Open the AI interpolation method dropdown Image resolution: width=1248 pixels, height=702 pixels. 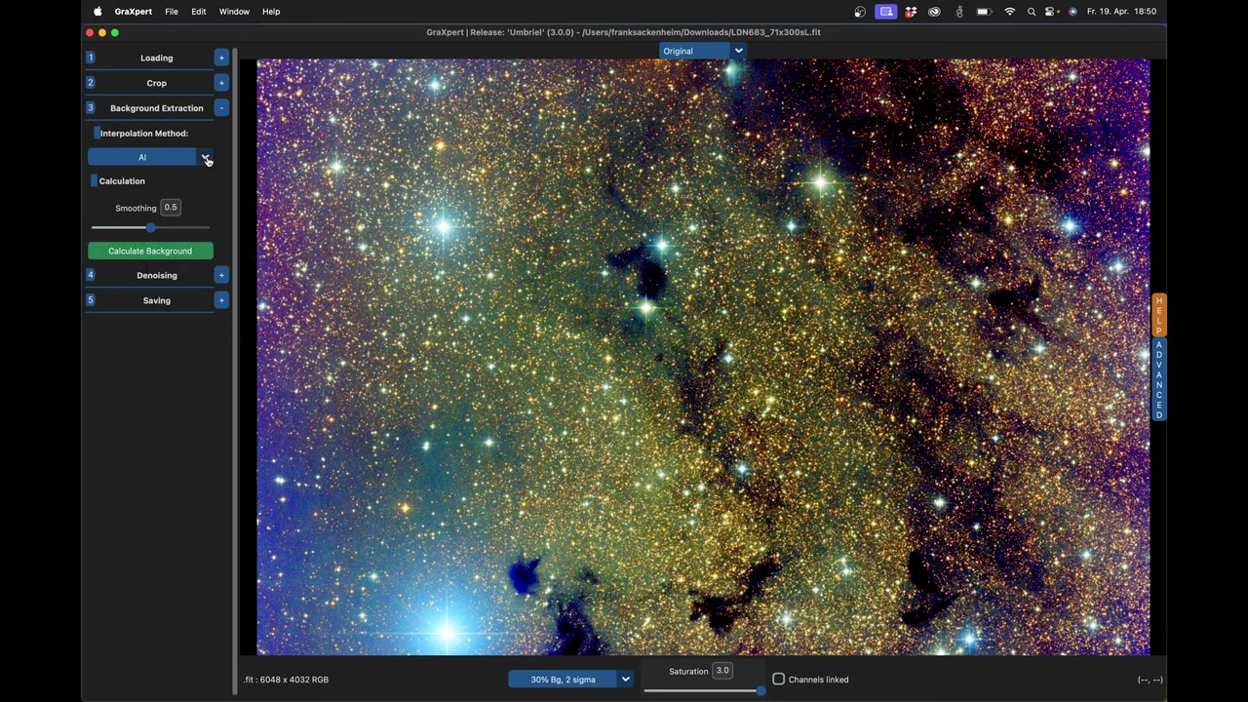207,158
